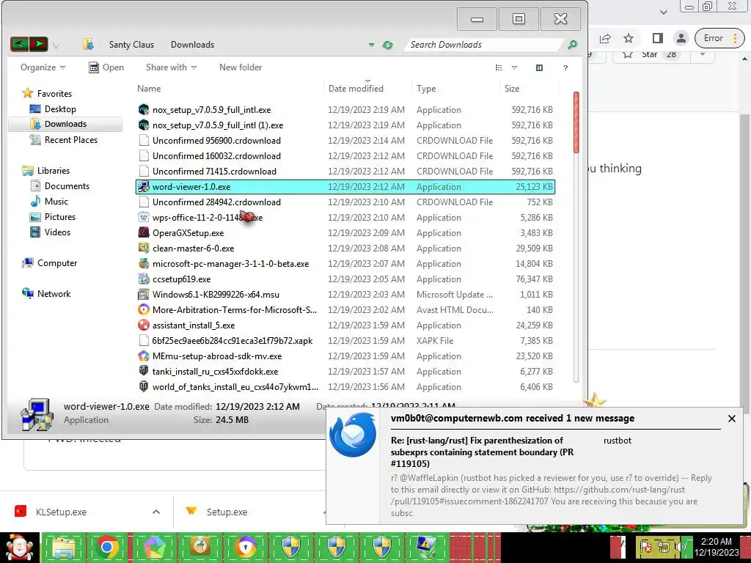The image size is (751, 563).
Task: Select the ccsetup619.exe file icon
Action: click(144, 279)
